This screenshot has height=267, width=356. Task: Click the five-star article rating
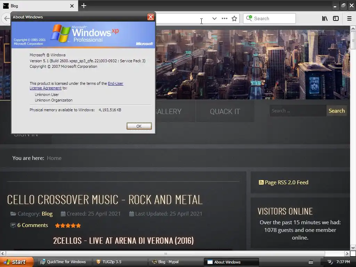tap(68, 225)
